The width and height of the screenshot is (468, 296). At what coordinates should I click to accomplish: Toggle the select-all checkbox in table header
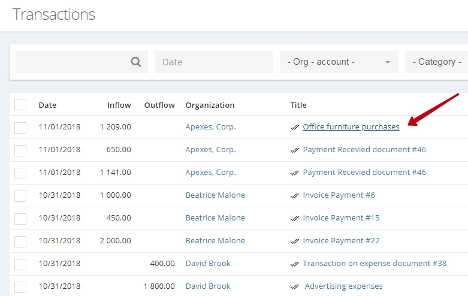(x=20, y=105)
